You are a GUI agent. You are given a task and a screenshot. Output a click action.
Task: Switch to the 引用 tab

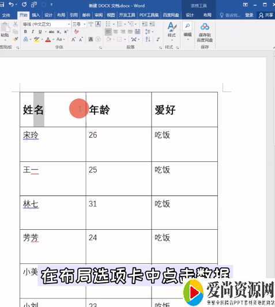(74, 15)
